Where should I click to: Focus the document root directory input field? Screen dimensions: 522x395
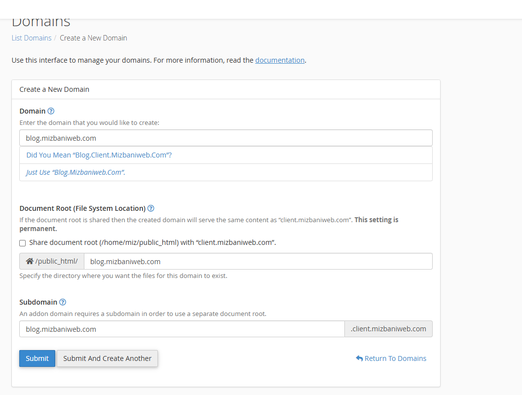pos(259,262)
